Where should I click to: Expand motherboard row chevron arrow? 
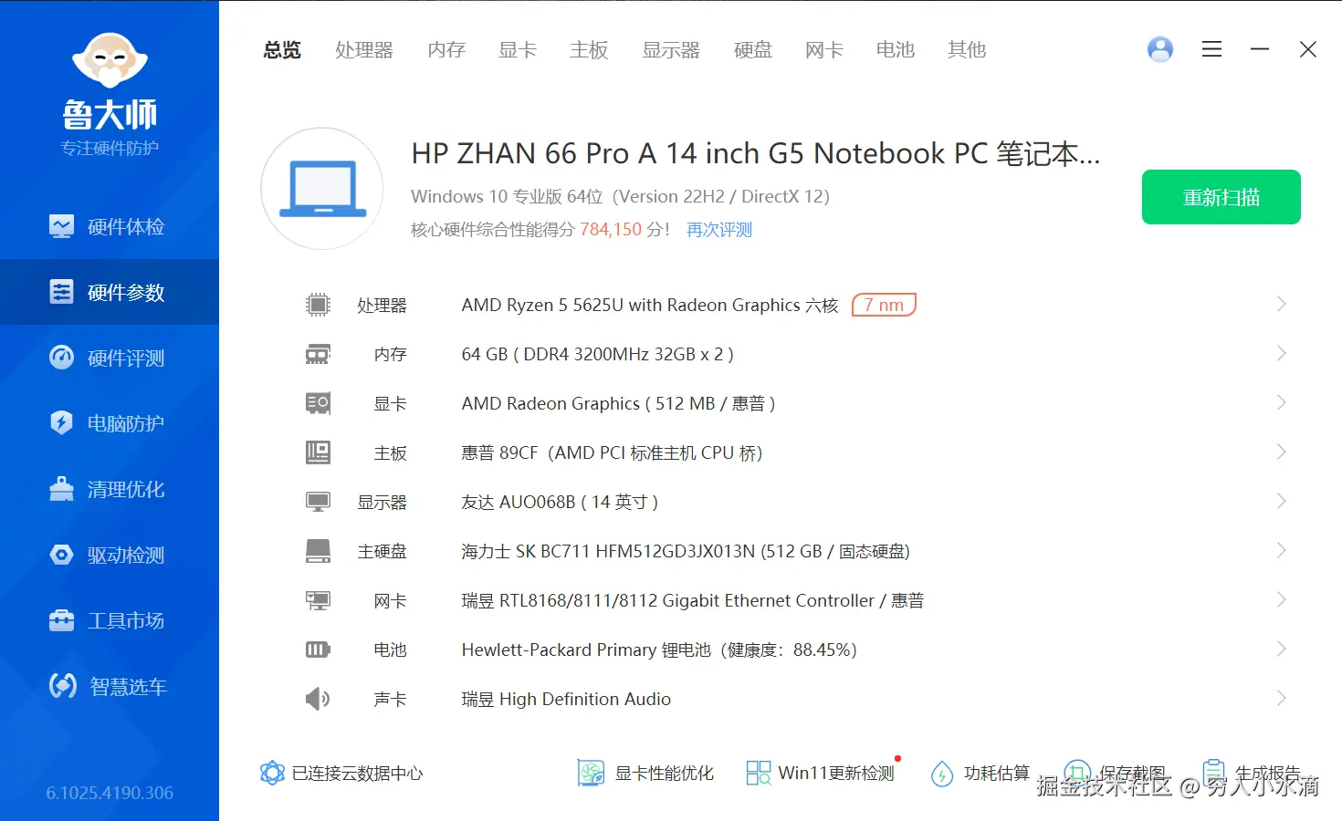[x=1282, y=452]
